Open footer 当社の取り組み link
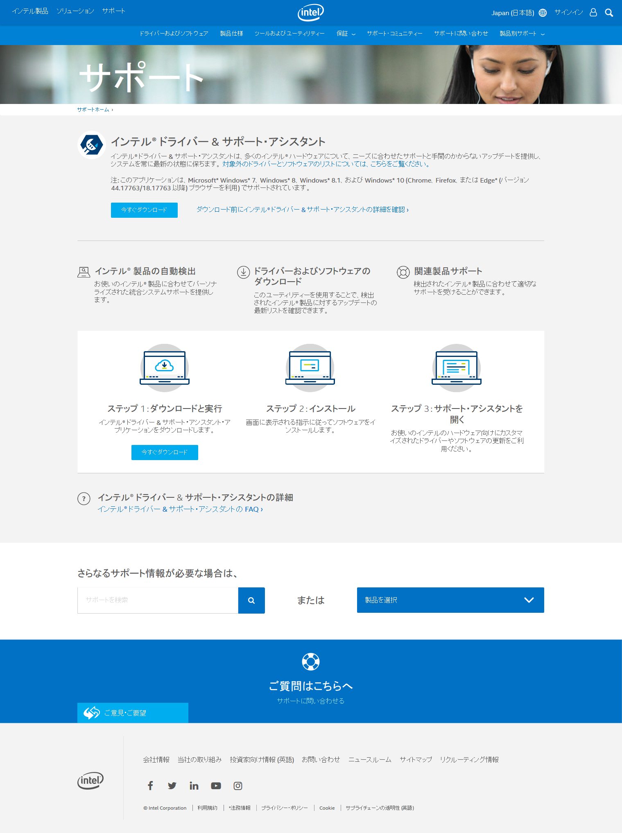 pos(199,760)
